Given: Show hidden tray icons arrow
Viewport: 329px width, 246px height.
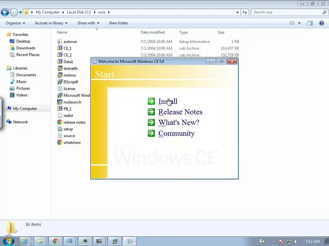Looking at the screenshot, I should click(273, 242).
